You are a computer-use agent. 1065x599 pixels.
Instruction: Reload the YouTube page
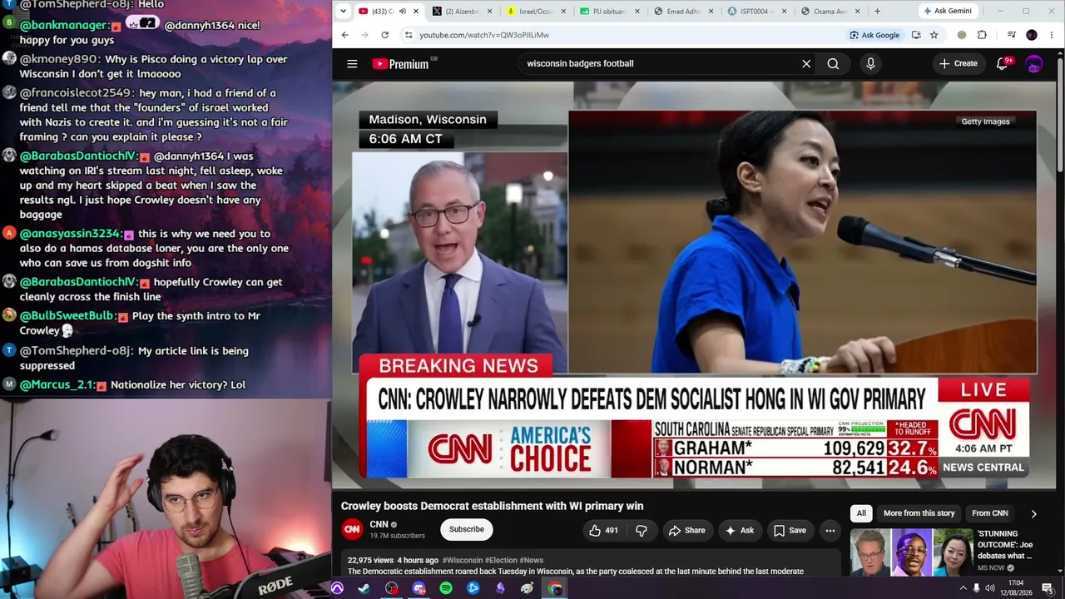point(384,35)
